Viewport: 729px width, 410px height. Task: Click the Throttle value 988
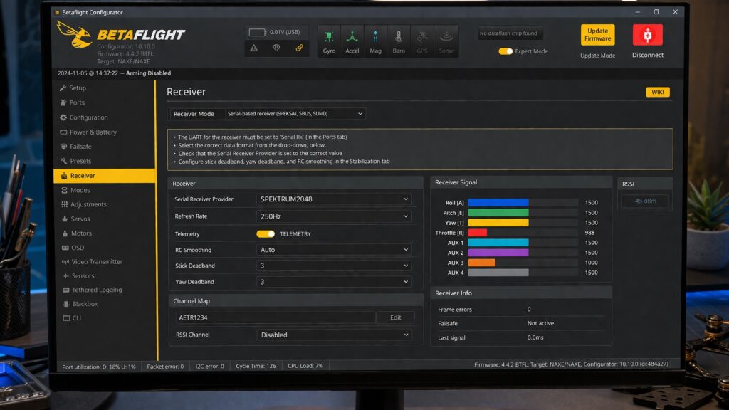[x=589, y=233]
